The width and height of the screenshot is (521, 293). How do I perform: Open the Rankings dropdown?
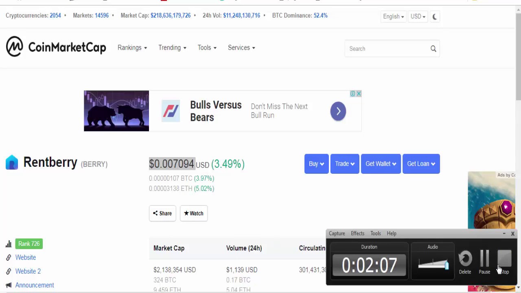pos(132,48)
